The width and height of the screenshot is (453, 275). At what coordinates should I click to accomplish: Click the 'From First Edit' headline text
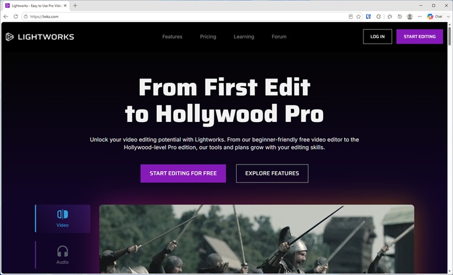(x=224, y=87)
